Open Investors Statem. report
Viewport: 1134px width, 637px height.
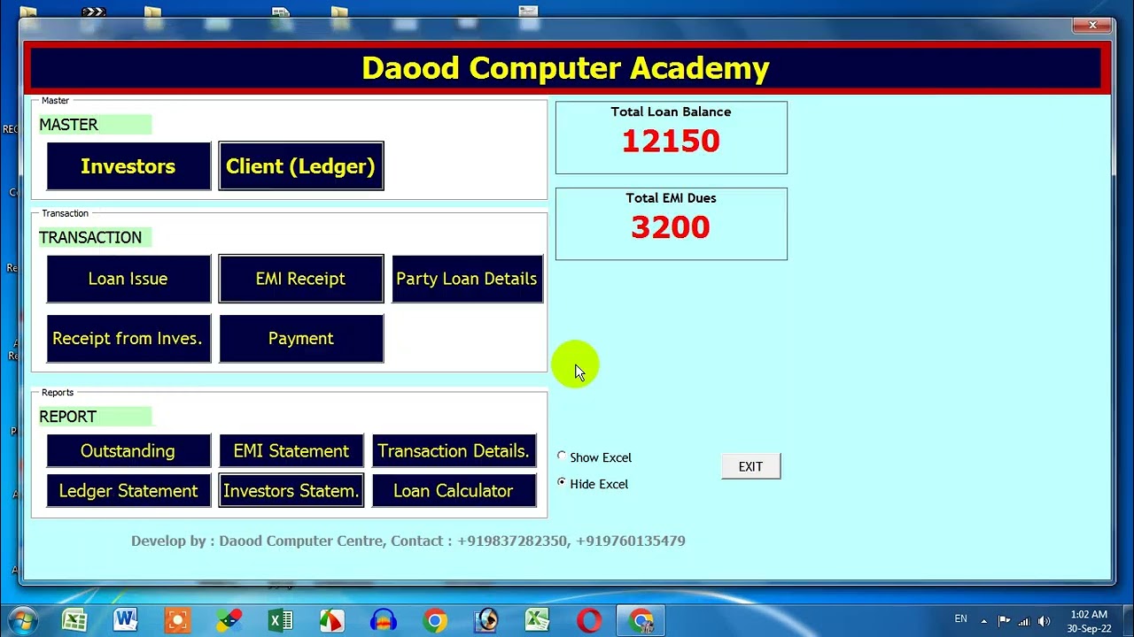click(x=291, y=491)
